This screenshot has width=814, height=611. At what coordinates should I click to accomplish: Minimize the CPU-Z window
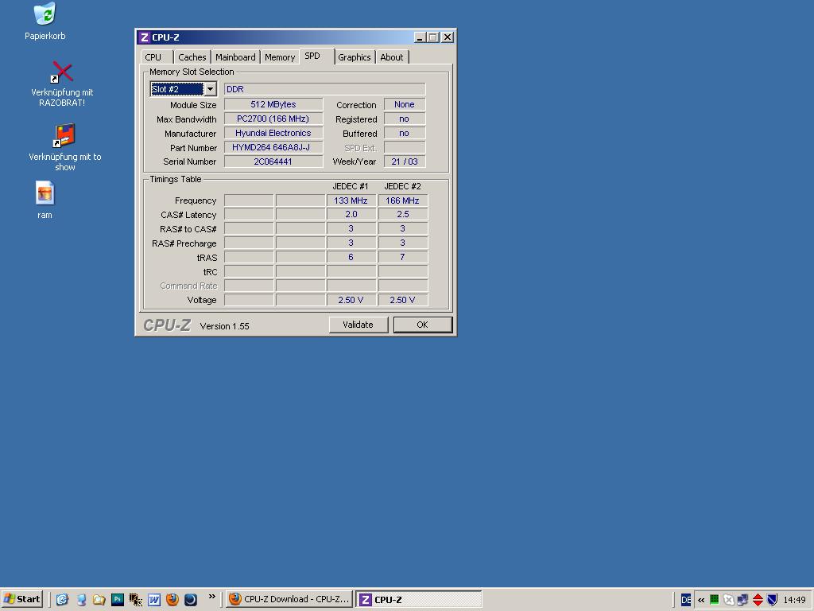(420, 37)
